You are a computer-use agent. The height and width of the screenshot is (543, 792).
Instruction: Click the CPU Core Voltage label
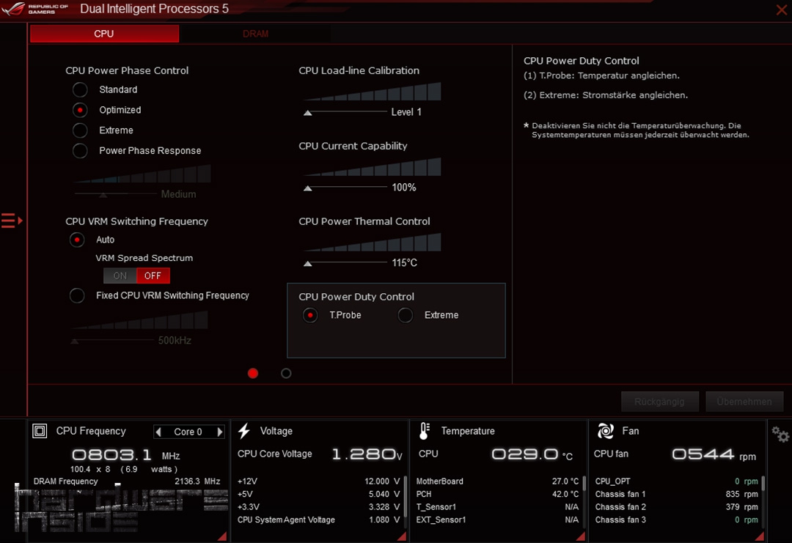pos(275,454)
